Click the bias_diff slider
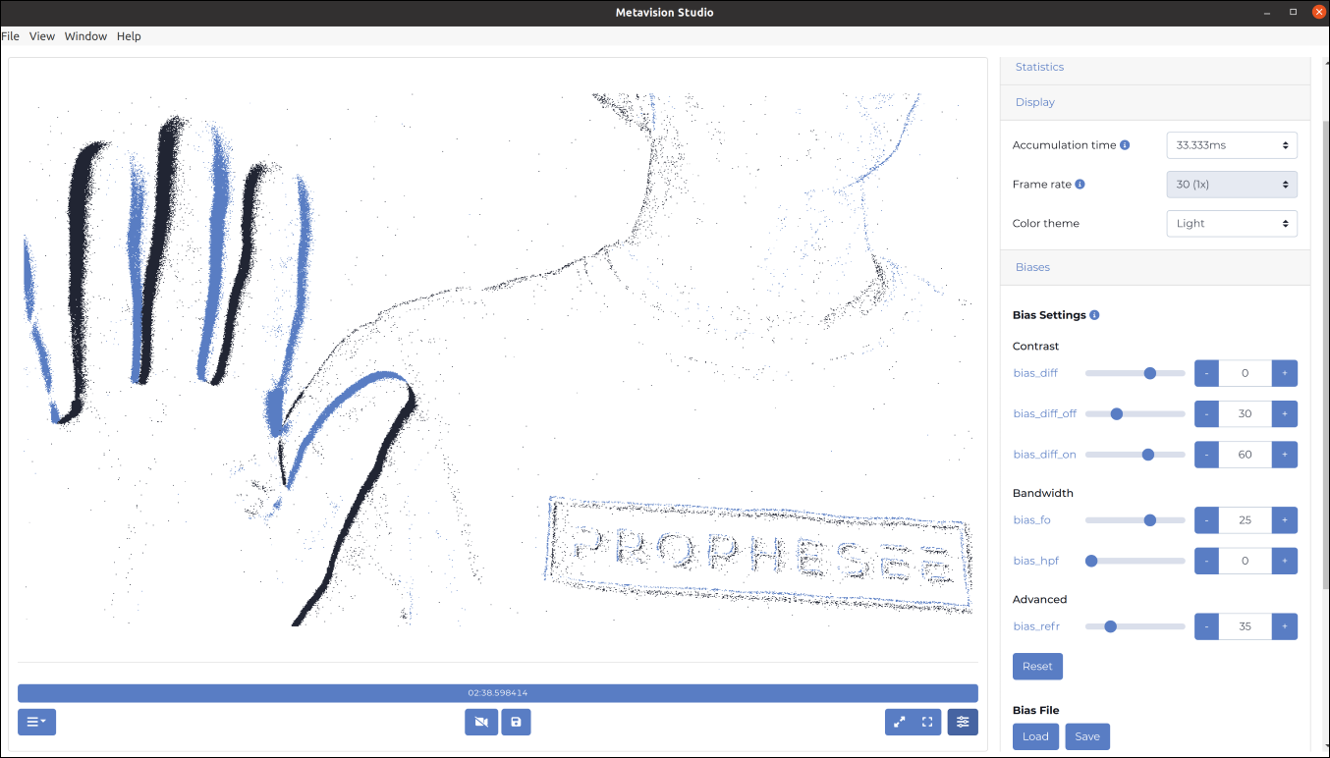The width and height of the screenshot is (1330, 758). coord(1135,373)
